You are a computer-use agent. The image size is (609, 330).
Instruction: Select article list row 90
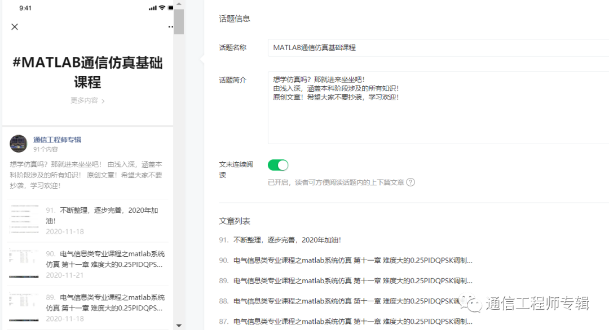point(346,260)
